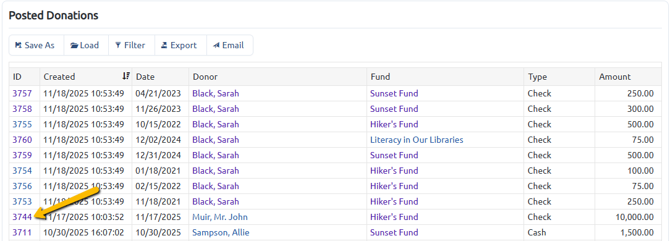
Task: Open Sunset Fund link in row 3711
Action: (x=394, y=232)
